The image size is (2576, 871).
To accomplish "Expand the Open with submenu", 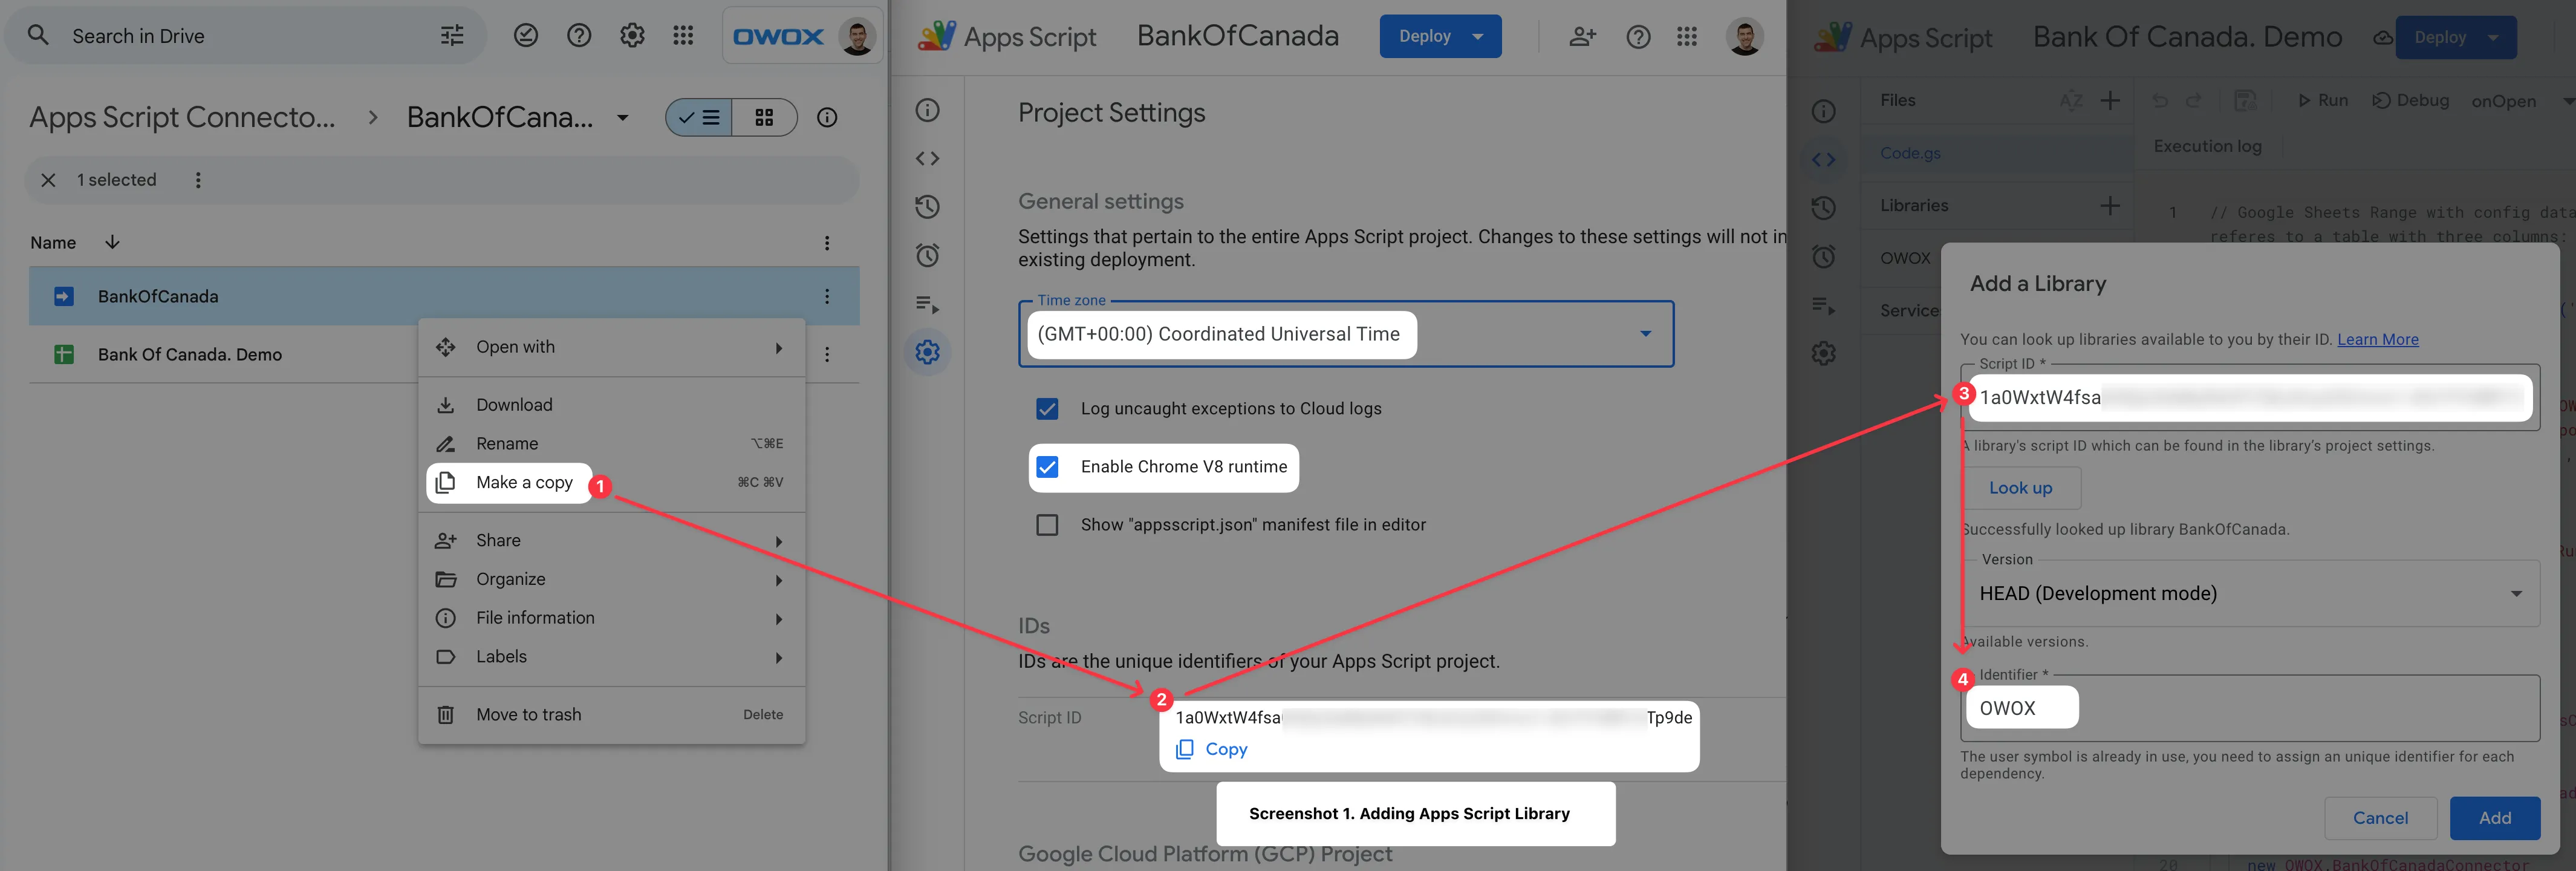I will [x=611, y=347].
